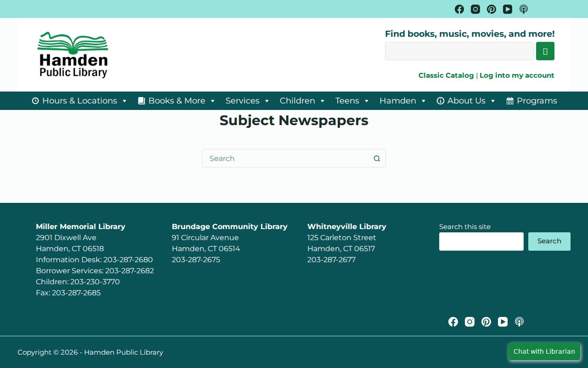Click the Subject Newspapers page title
This screenshot has width=588, height=368.
294,121
